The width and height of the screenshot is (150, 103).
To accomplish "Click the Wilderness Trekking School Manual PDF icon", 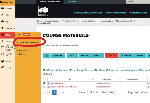I will (49, 87).
